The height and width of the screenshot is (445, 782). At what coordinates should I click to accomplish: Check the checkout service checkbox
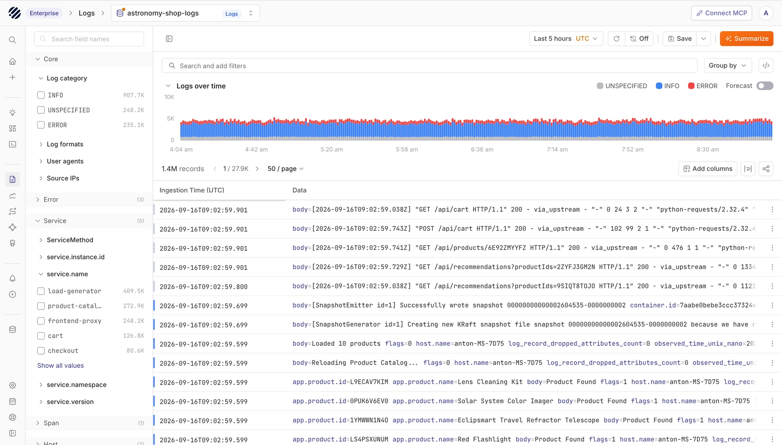coord(41,351)
